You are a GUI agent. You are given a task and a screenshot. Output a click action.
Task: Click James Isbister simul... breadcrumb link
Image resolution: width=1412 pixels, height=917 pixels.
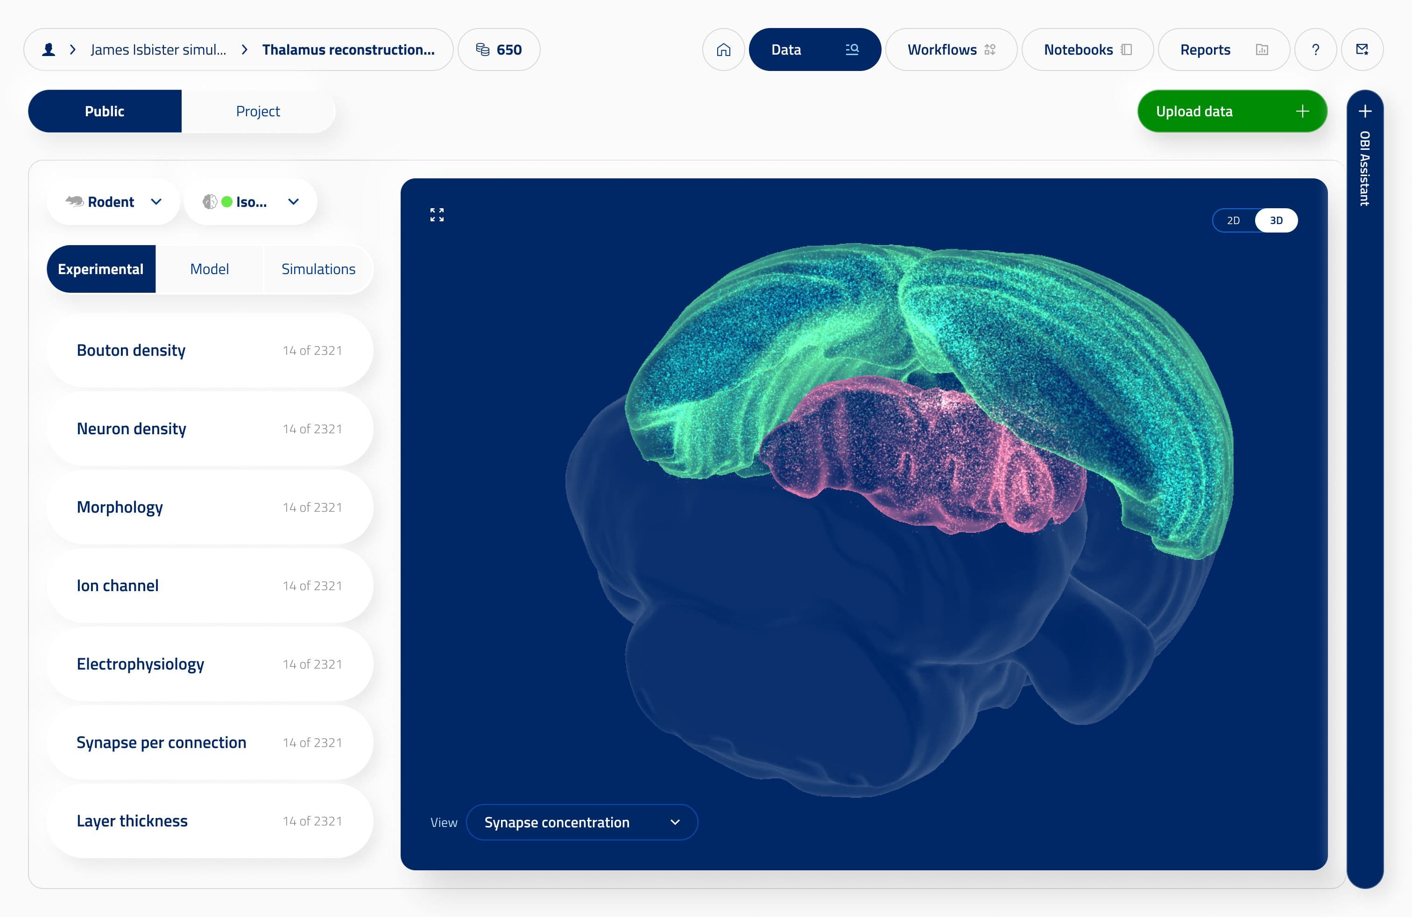tap(158, 50)
